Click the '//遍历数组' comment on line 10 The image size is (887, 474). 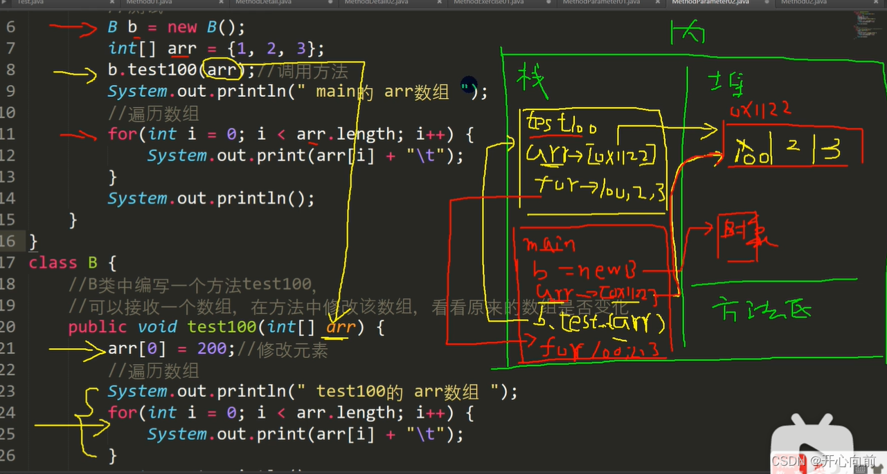pyautogui.click(x=153, y=113)
